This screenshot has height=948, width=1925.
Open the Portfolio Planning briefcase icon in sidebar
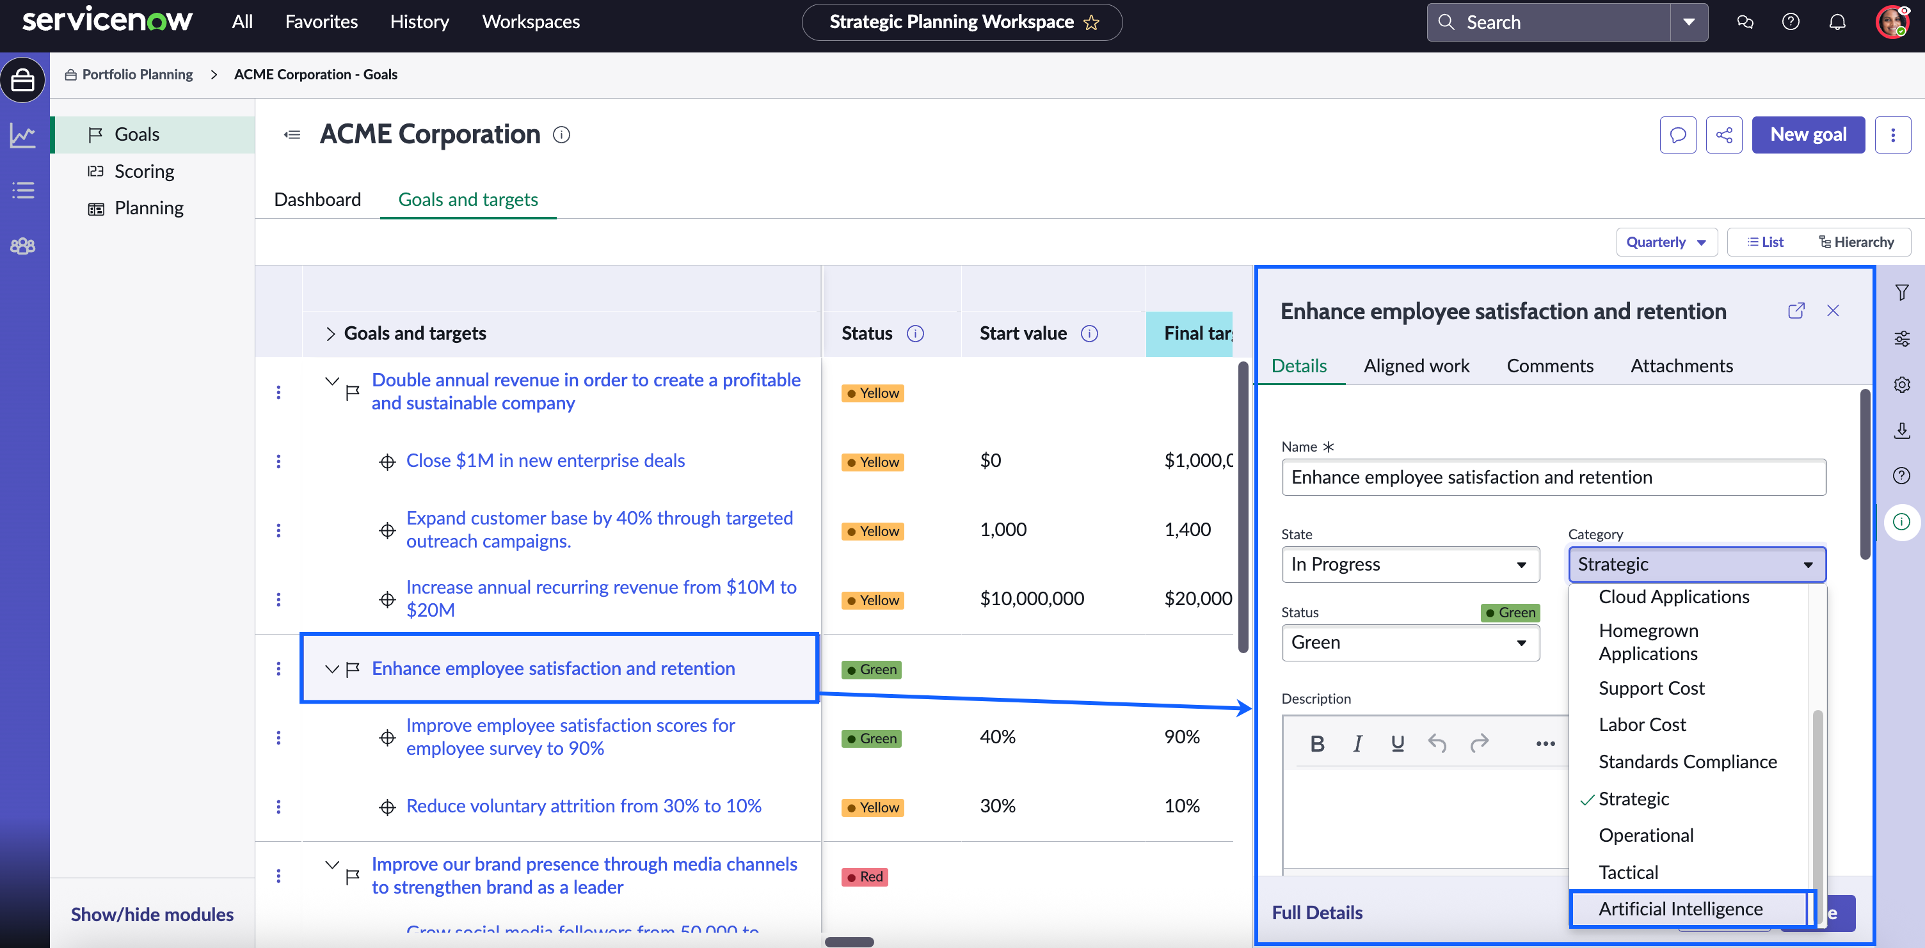22,79
